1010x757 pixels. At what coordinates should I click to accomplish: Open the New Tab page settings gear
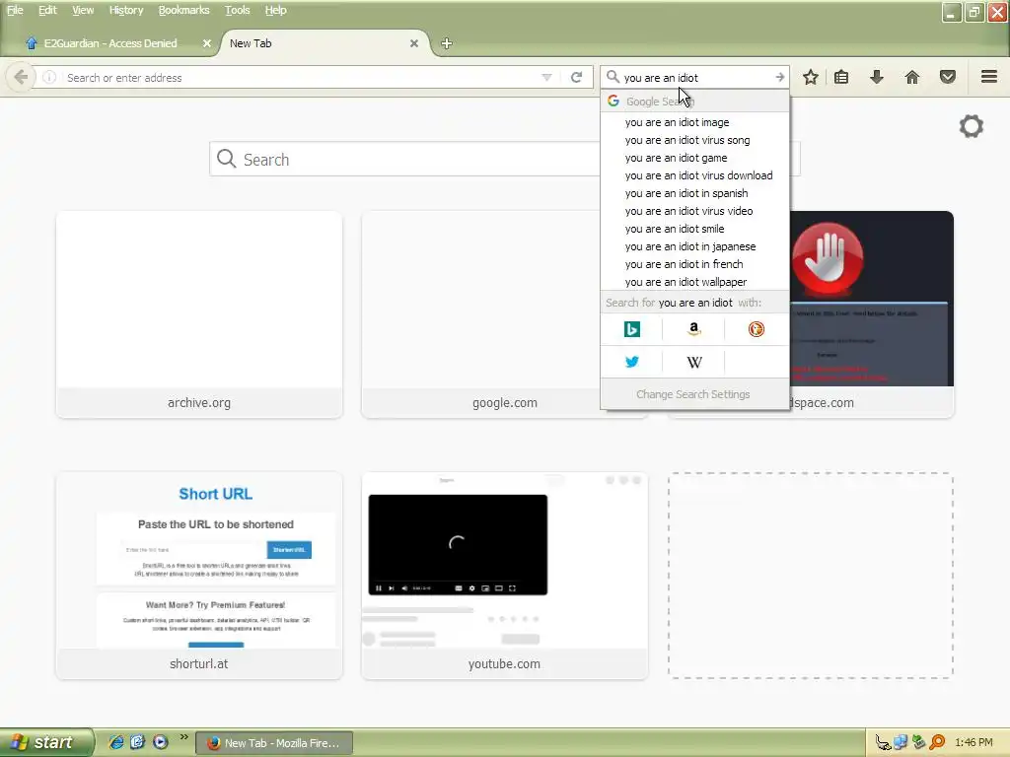click(972, 126)
